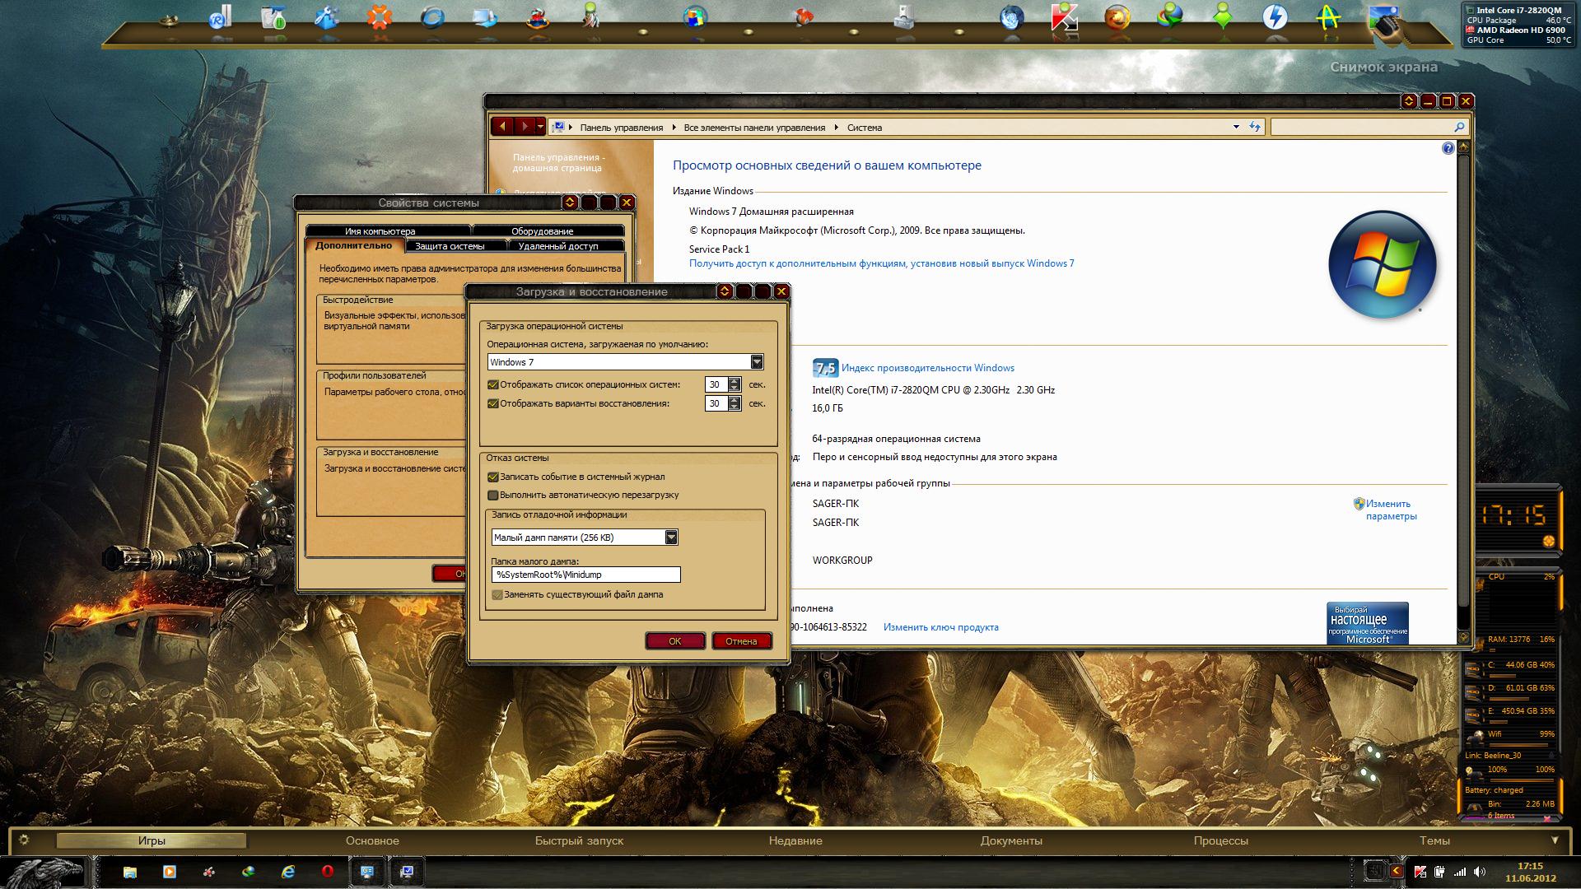Image resolution: width=1581 pixels, height=889 pixels.
Task: Click the eagle Start button
Action: [x=43, y=873]
